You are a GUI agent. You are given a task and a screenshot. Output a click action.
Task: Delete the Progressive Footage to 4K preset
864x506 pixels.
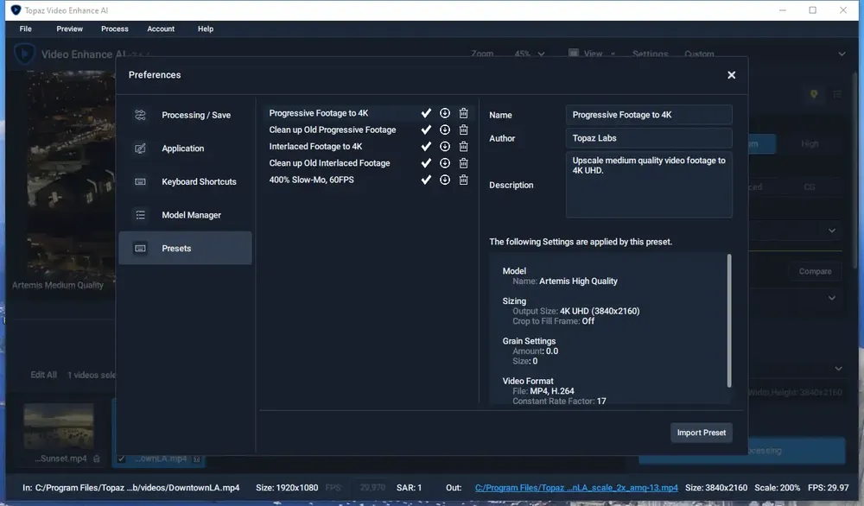coord(463,113)
